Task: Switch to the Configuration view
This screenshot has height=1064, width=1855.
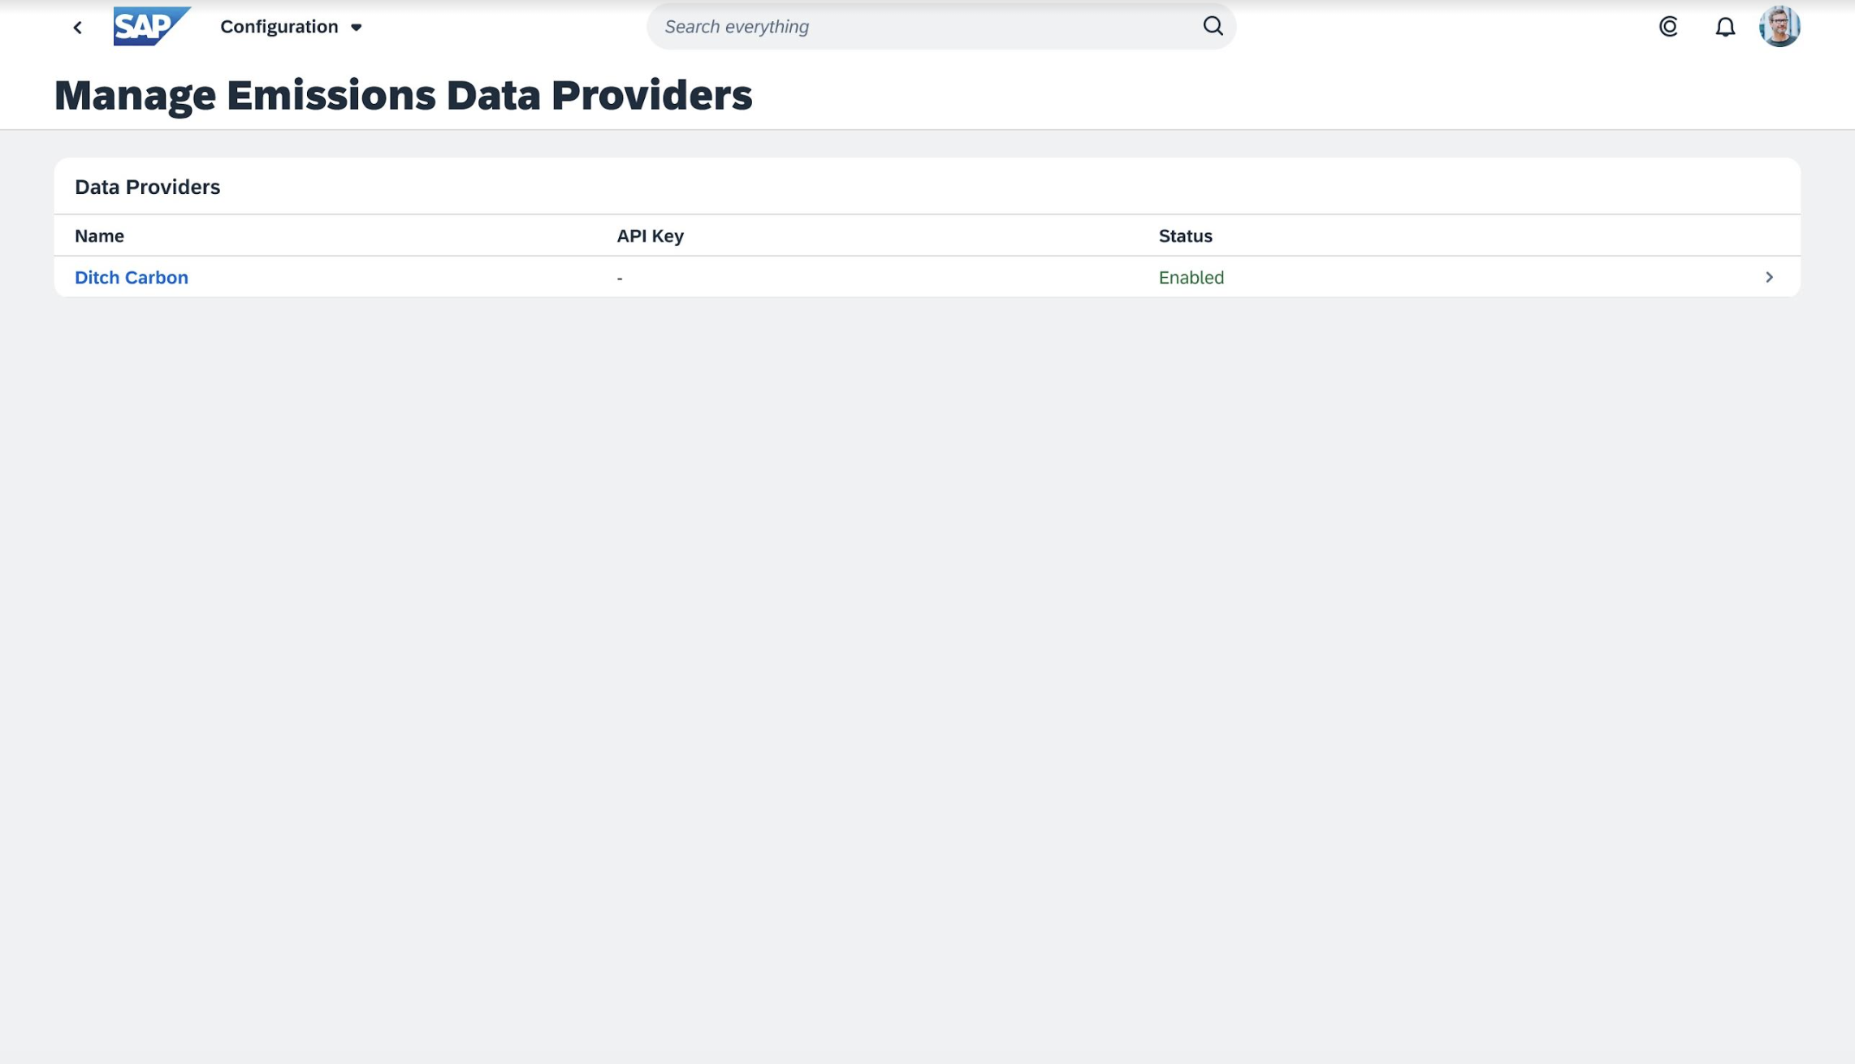Action: [x=279, y=26]
